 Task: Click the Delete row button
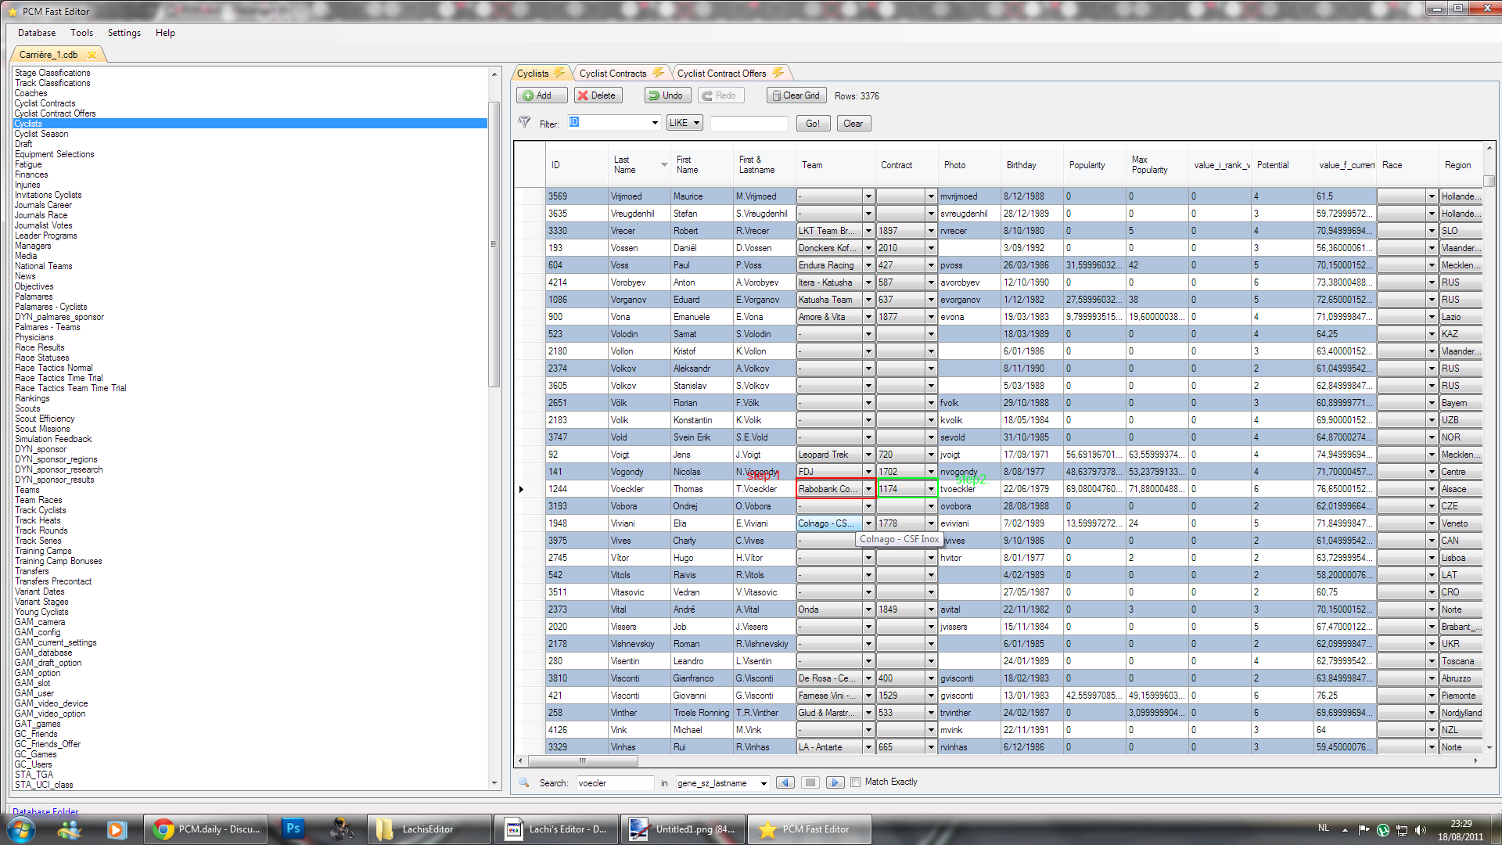pos(596,95)
